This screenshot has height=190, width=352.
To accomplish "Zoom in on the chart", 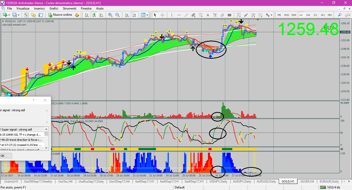I will tap(110, 15).
